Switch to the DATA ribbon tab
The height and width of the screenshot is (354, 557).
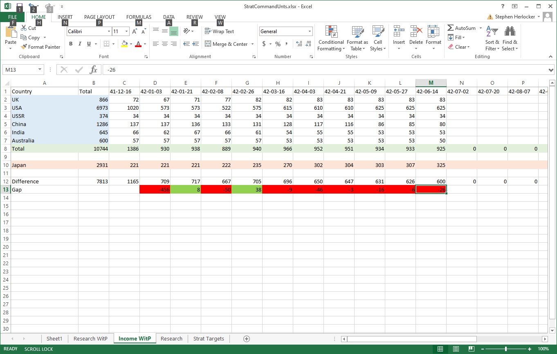tap(169, 17)
